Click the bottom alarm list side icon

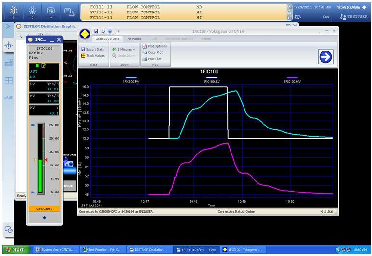pyautogui.click(x=289, y=18)
